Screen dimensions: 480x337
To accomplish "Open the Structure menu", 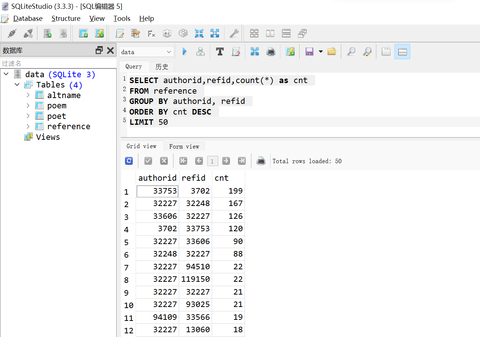I will (66, 18).
